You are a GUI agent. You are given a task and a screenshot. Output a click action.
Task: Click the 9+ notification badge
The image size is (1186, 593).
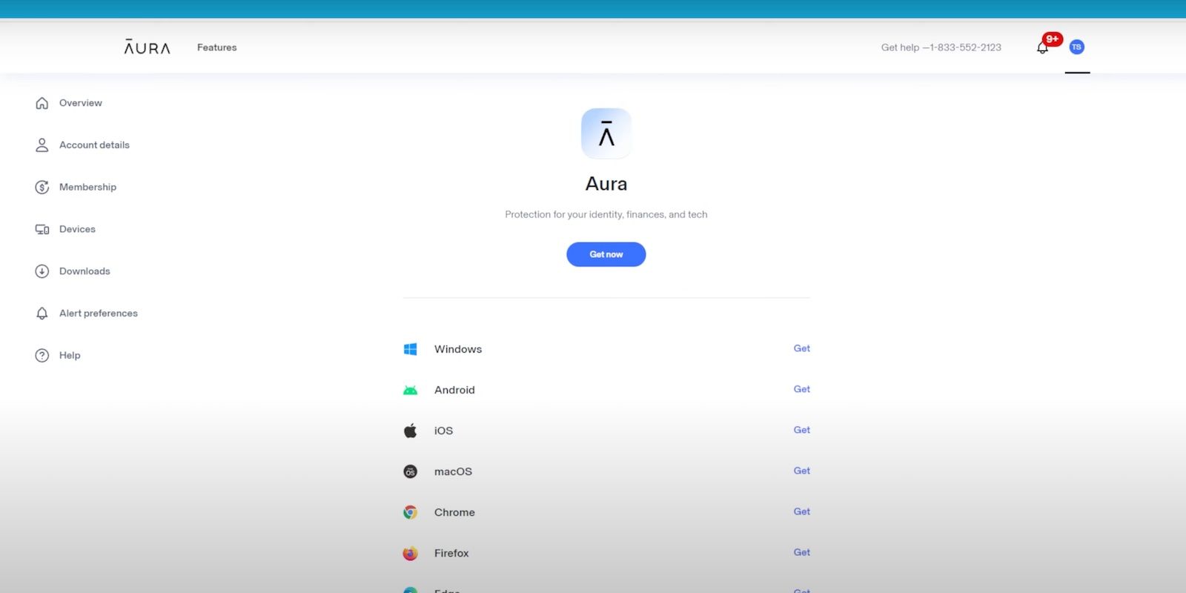point(1053,39)
